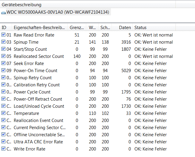Select the 'Ultra ATA CRC Error Rate' attribute name
Image resolution: width=195 pixels, height=157 pixels.
point(38,142)
